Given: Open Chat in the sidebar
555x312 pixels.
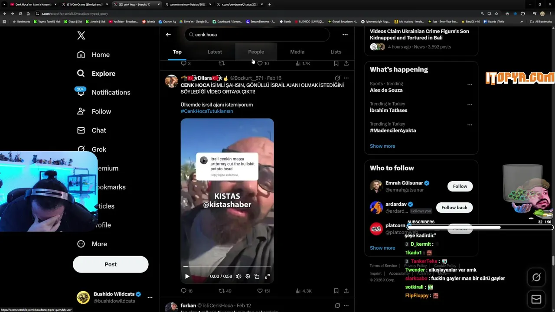Looking at the screenshot, I should pos(91,130).
